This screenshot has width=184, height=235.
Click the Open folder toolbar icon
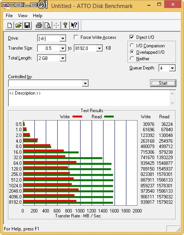click(18, 25)
